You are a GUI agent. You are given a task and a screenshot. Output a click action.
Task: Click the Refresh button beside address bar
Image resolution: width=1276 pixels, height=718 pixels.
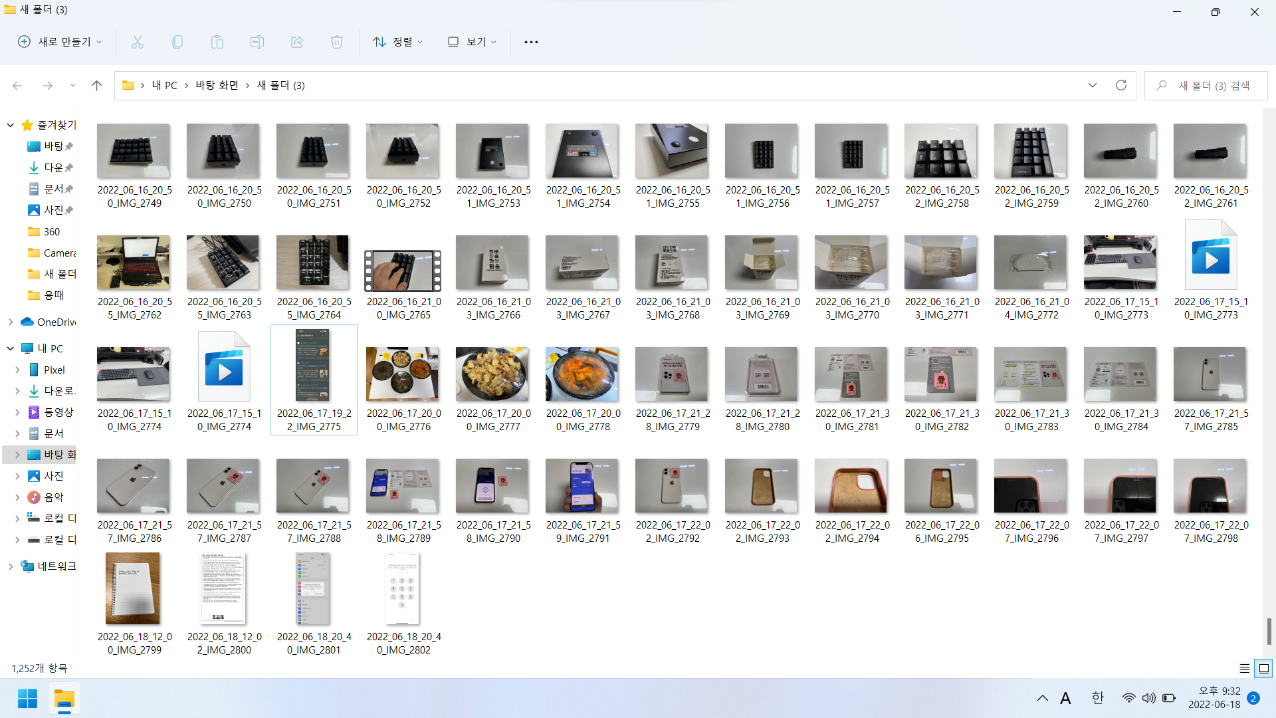(x=1121, y=85)
